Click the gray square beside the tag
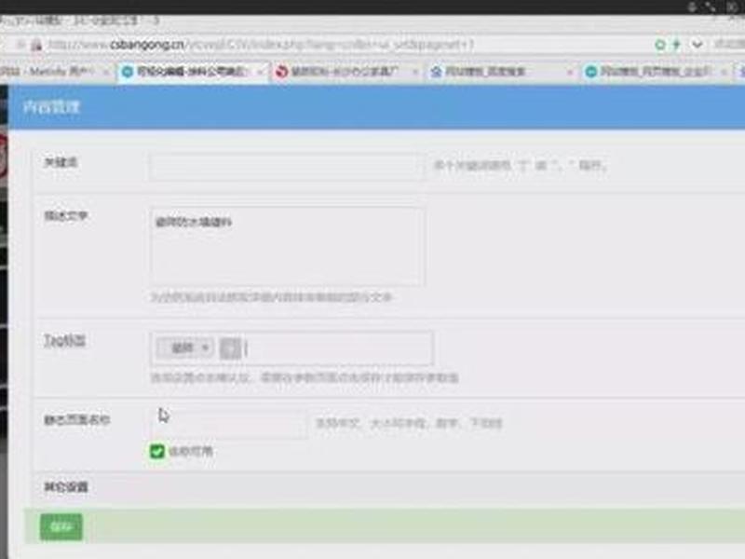This screenshot has width=745, height=559. coord(230,348)
